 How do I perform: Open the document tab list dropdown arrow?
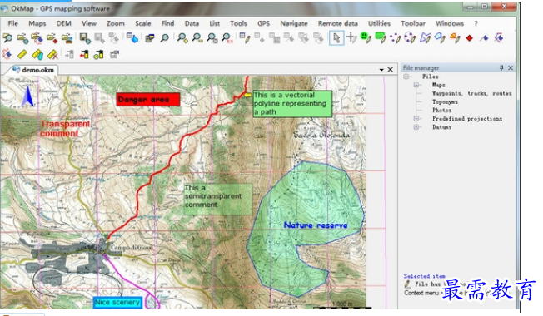coord(381,70)
